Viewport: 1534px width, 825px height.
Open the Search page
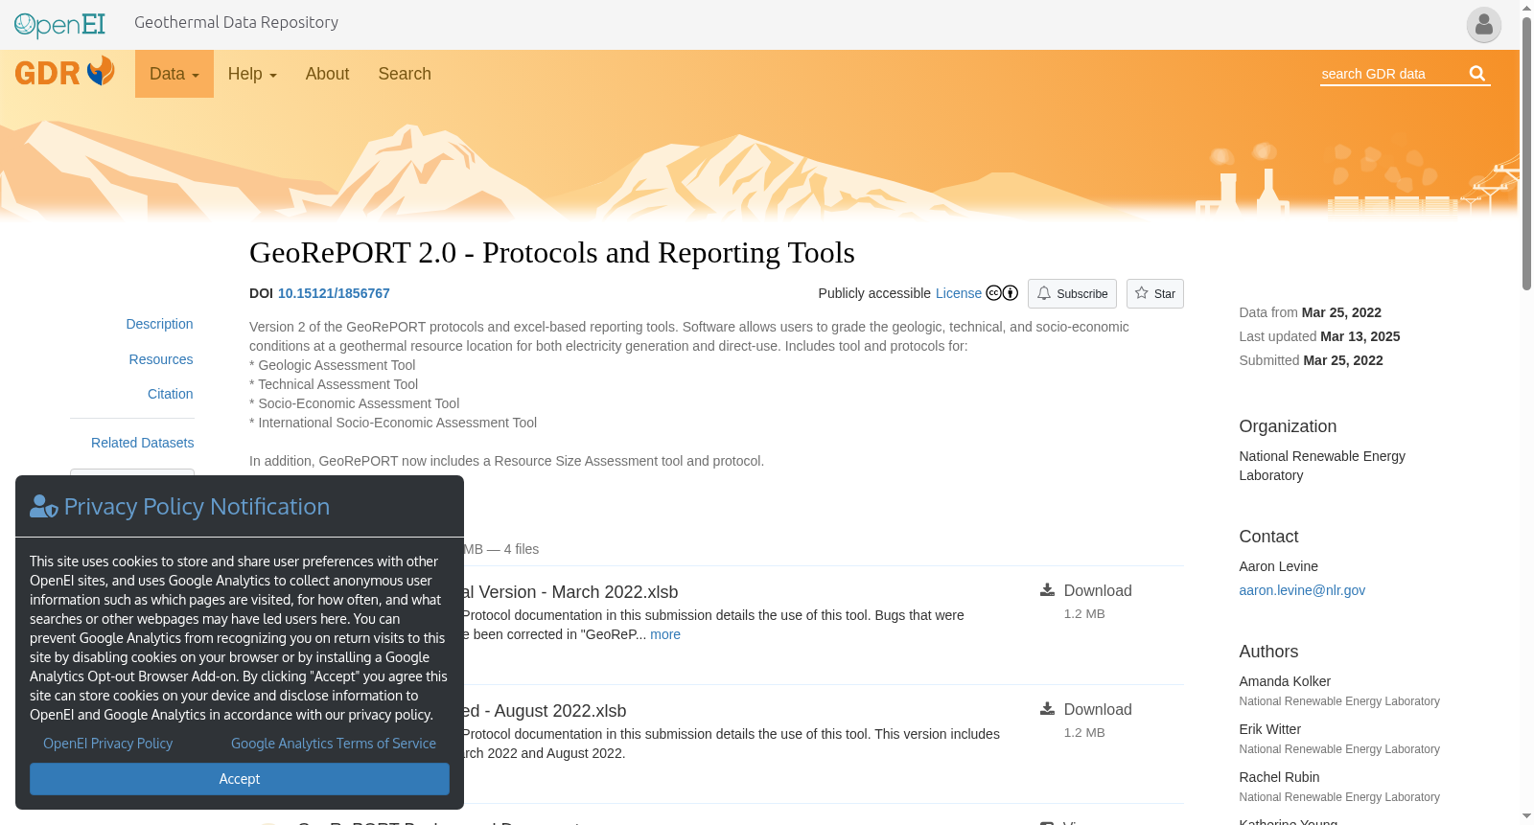point(405,74)
